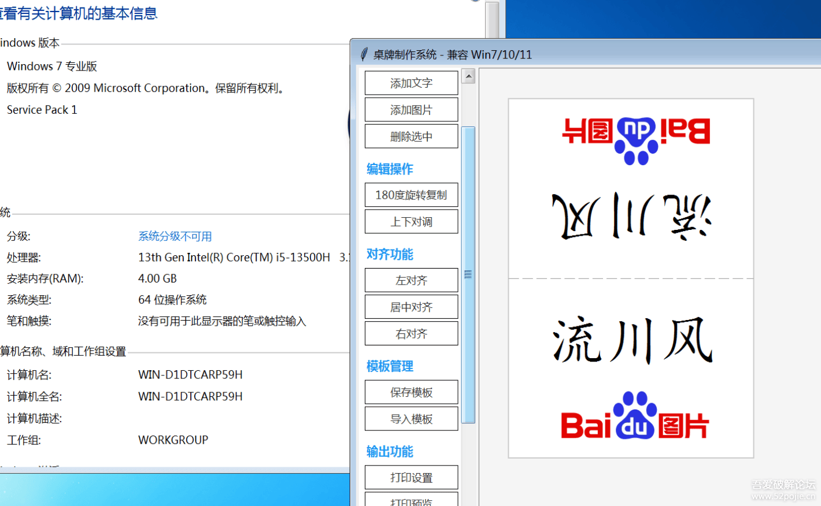Click 删除选中 to delete the selected item
Screen dimensions: 821x506
click(411, 136)
